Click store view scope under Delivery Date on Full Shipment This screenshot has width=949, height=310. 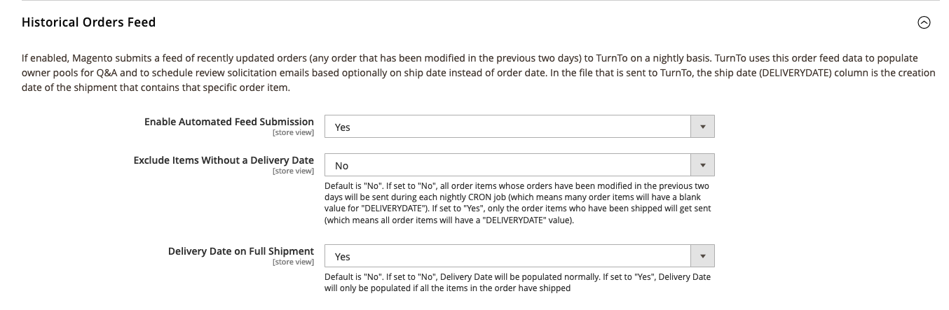pos(293,262)
